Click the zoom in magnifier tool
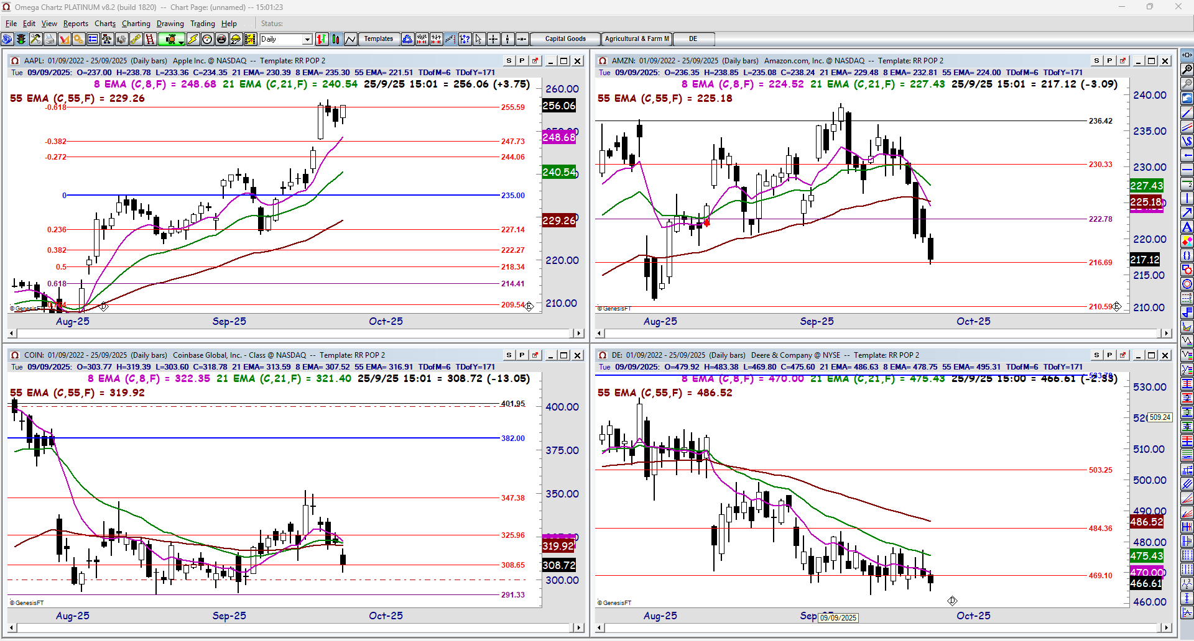1194x641 pixels. tap(1187, 70)
